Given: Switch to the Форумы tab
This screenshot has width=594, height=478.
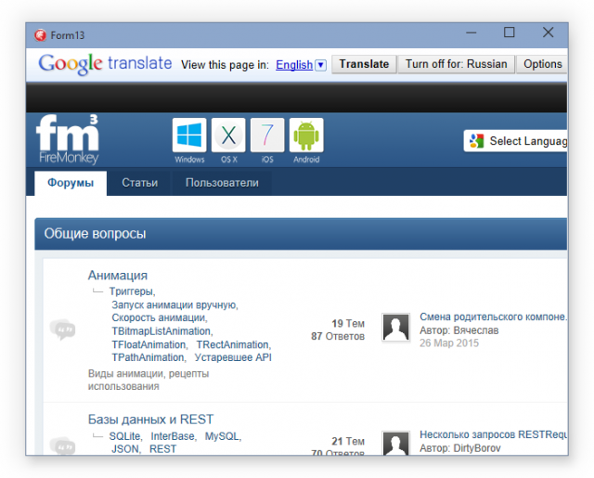Looking at the screenshot, I should pyautogui.click(x=71, y=183).
